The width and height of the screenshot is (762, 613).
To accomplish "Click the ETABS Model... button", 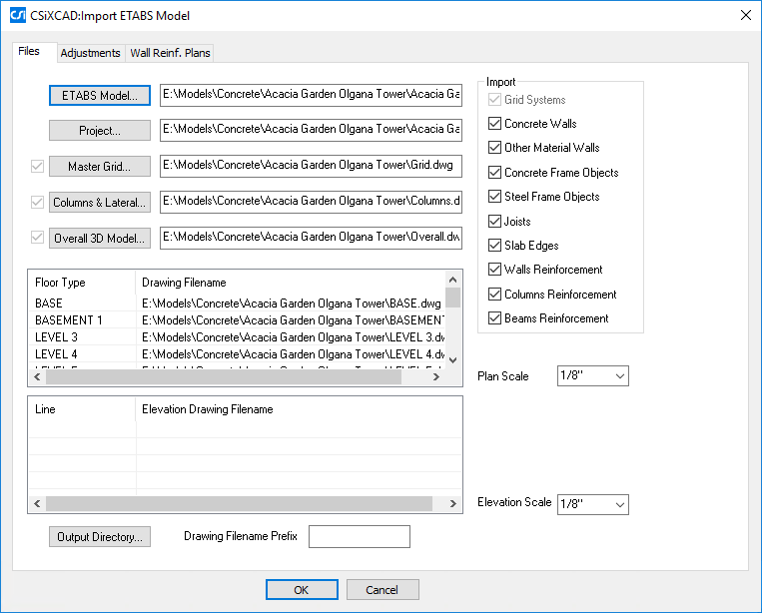I will (x=99, y=96).
